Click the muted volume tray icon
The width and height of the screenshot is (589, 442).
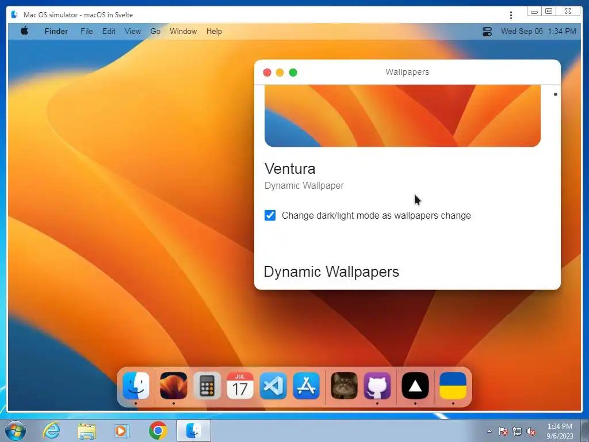531,431
